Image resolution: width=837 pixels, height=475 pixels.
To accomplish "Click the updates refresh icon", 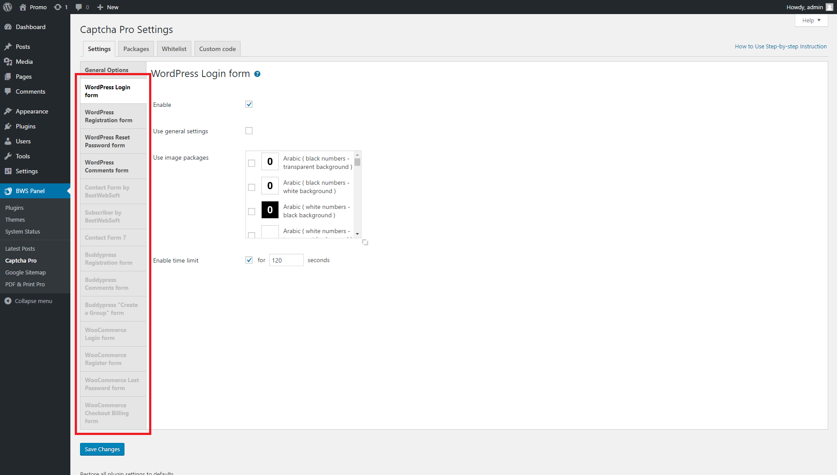I will 58,7.
